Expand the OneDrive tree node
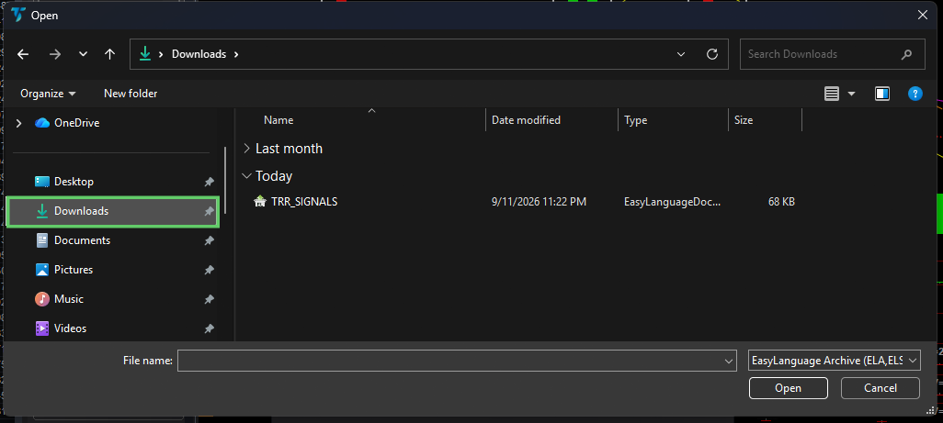943x423 pixels. 18,123
